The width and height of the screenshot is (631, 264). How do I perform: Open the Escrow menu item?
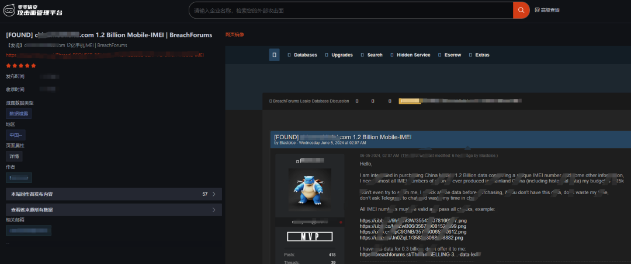coord(450,55)
